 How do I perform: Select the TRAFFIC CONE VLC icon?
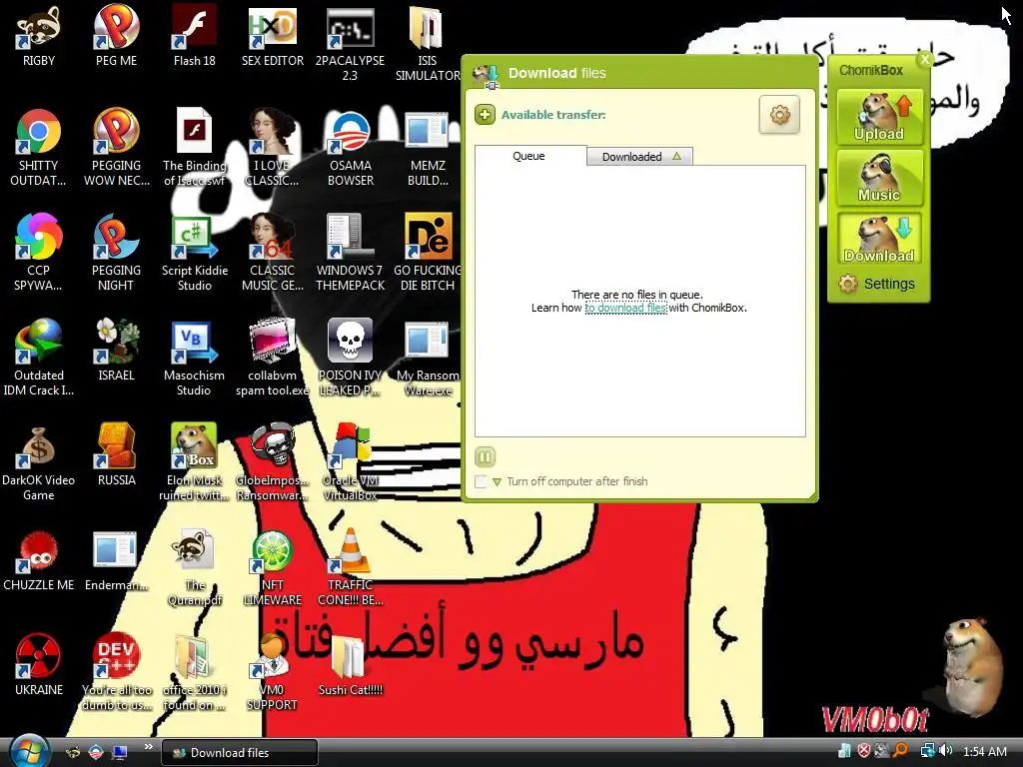click(x=351, y=567)
